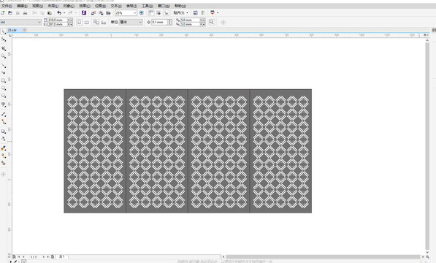Click the horizontal scrollbar at the bottom
This screenshot has width=436, height=263.
coord(323,257)
